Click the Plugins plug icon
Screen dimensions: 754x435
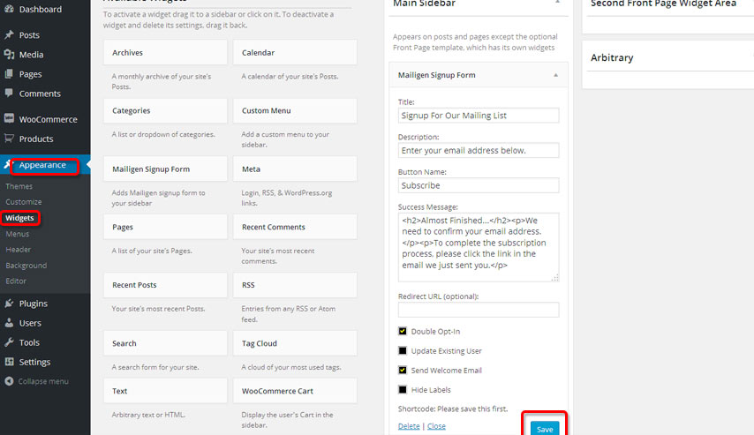tap(9, 304)
